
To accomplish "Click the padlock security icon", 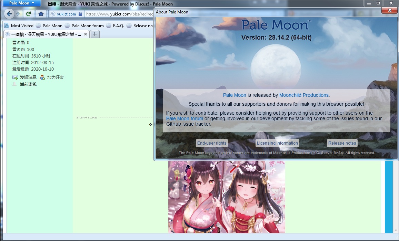I will pos(80,14).
